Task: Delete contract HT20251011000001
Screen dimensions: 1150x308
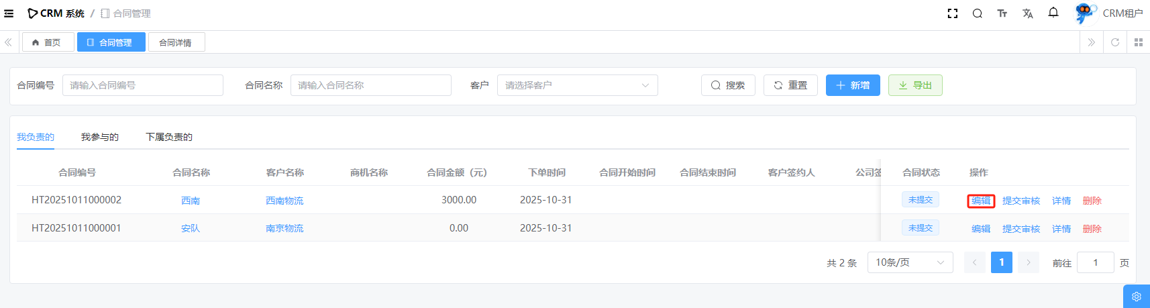Action: click(x=1092, y=229)
